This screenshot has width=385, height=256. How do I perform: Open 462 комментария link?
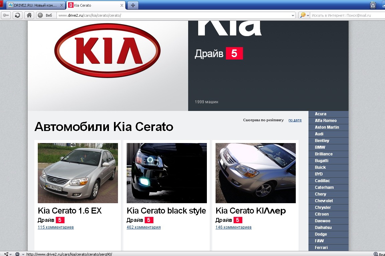[x=144, y=227]
